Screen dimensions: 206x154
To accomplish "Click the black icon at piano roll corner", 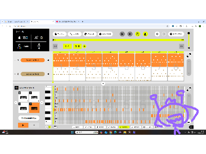I will (191, 127).
